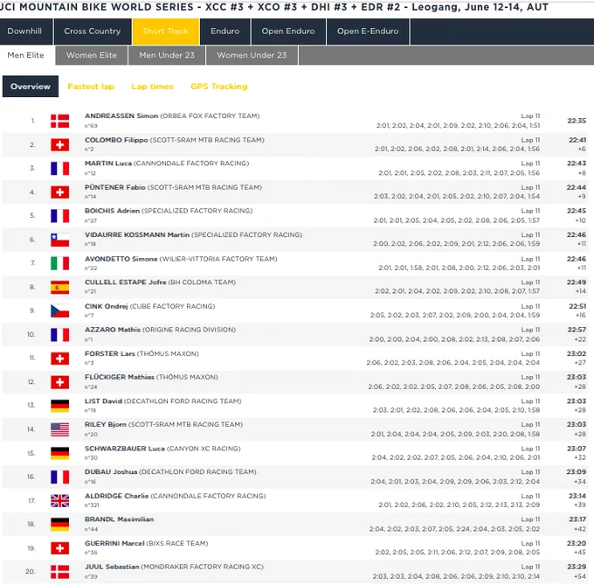
Task: Click Chile flag beside Vidaurre Kossmann Martin
Action: pyautogui.click(x=60, y=240)
